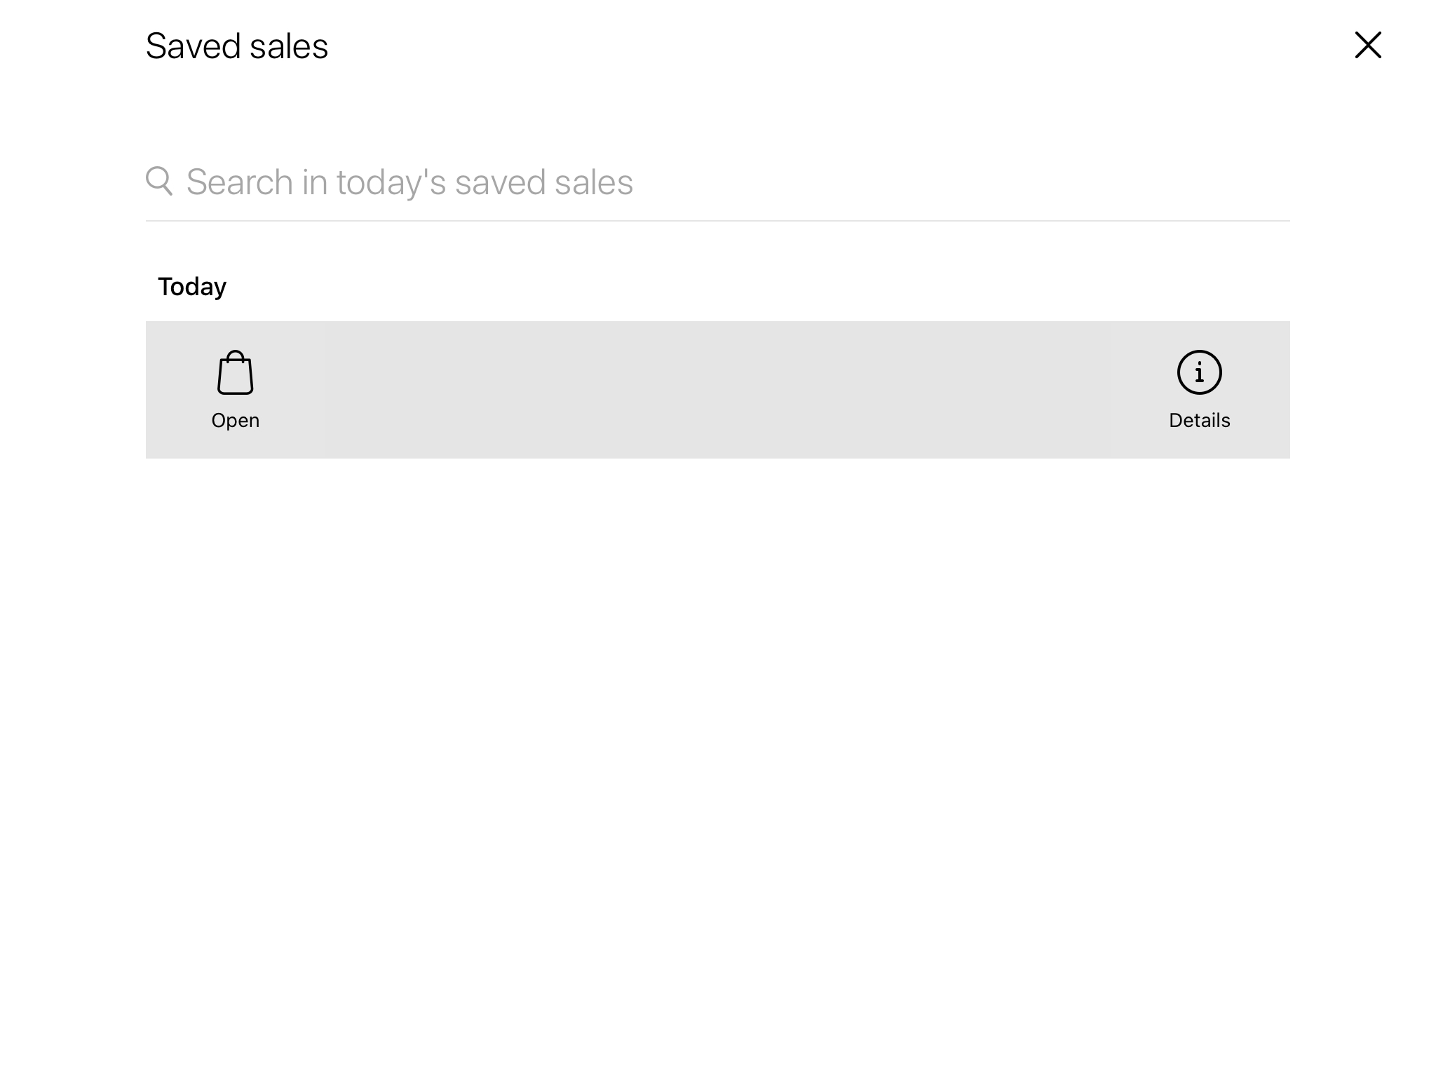Close the Saved sales screen

[1367, 45]
